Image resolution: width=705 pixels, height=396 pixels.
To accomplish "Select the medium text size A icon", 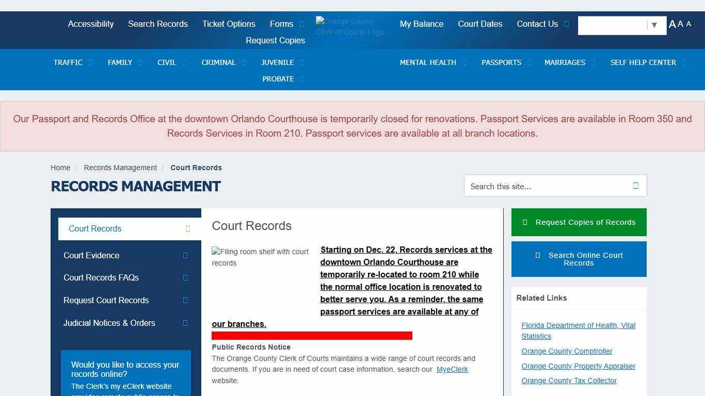I will click(680, 24).
